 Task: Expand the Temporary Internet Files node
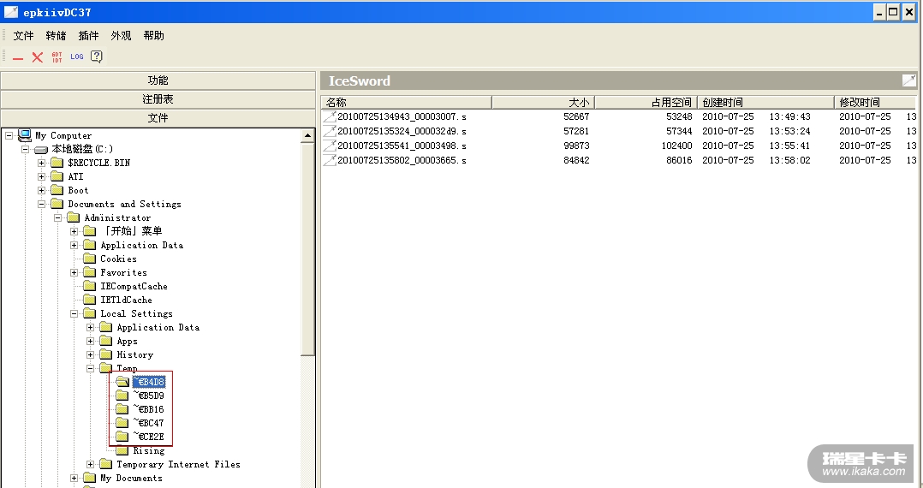(91, 464)
